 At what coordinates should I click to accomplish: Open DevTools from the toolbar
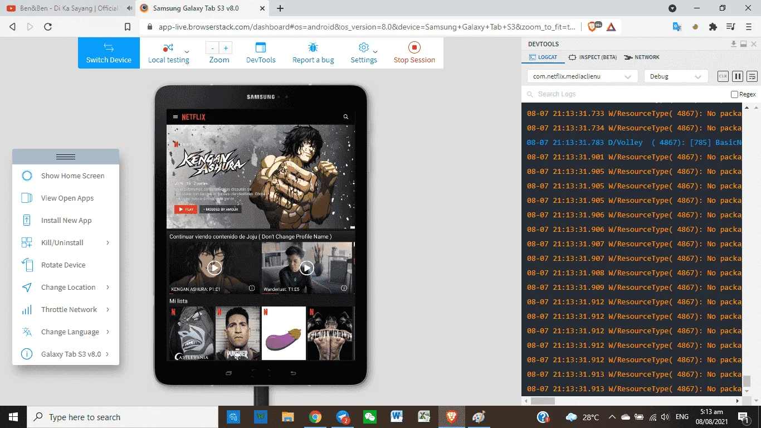coord(261,53)
